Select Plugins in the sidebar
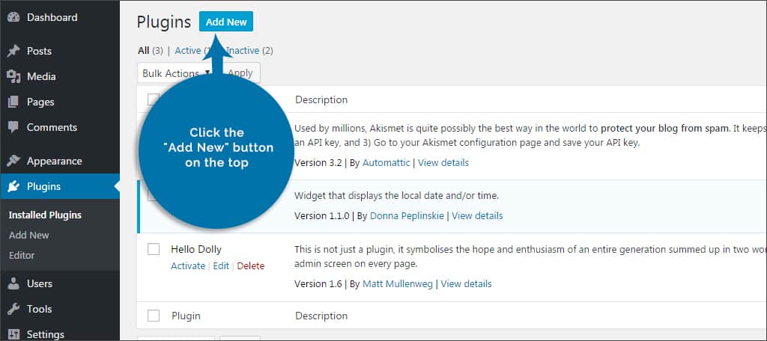 tap(60, 187)
